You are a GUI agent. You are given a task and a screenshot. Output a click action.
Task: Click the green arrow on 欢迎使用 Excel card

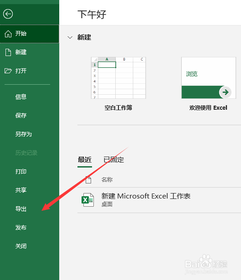(x=225, y=92)
